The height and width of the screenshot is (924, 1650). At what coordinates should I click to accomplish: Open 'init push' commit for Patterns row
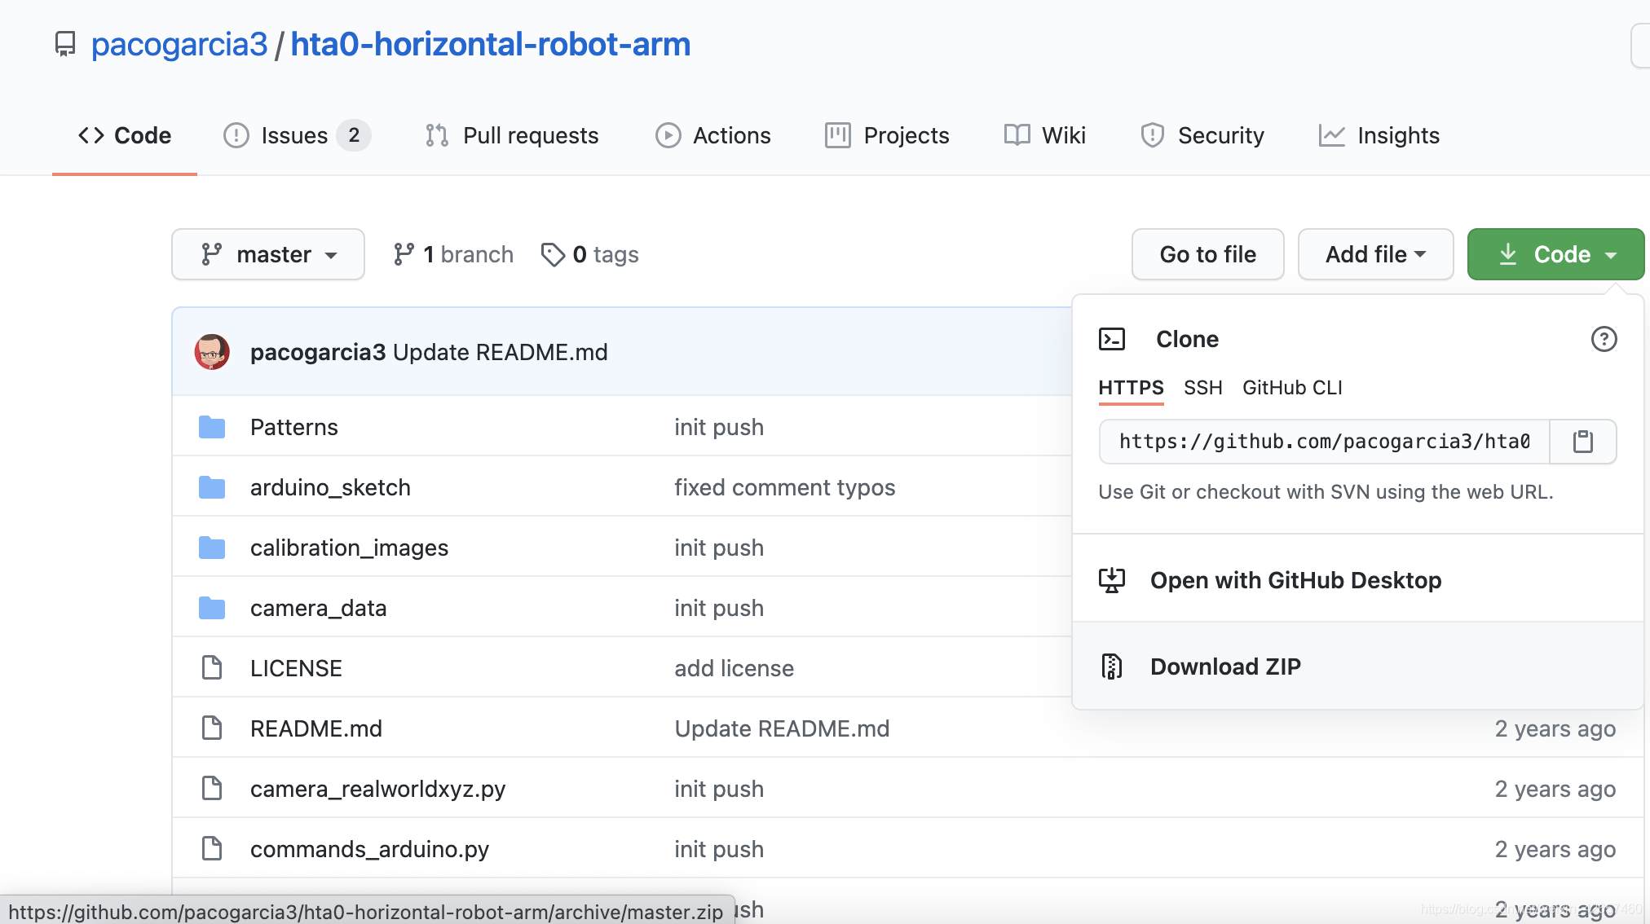pos(719,427)
